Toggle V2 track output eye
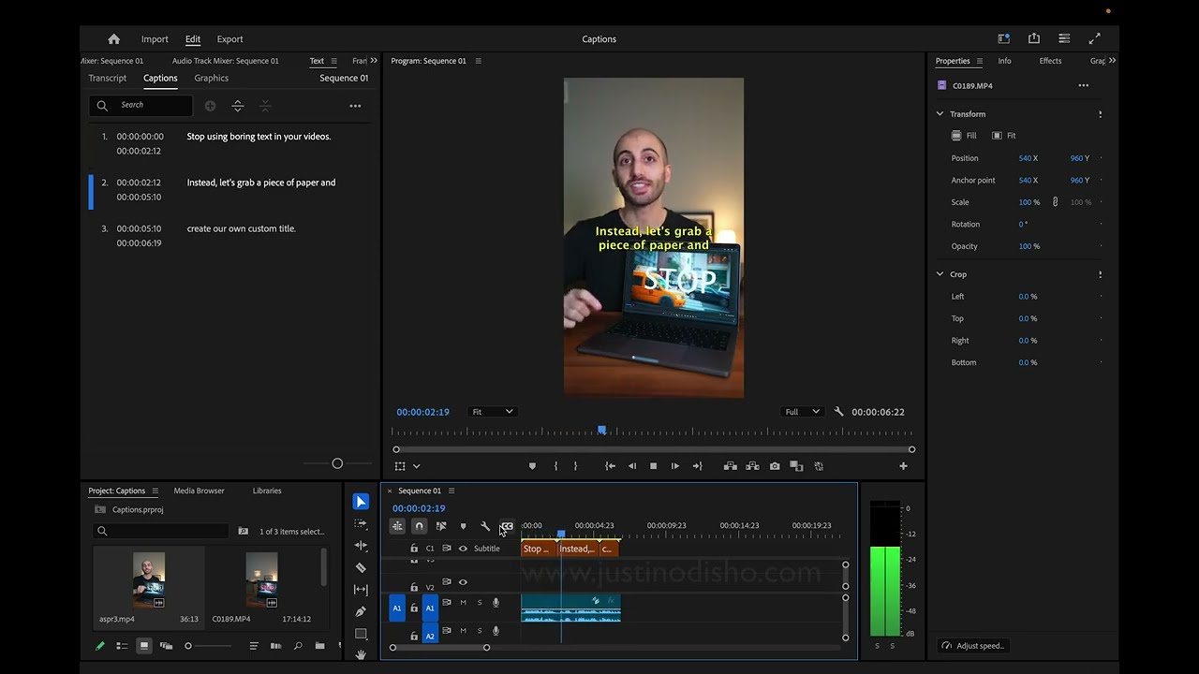The image size is (1199, 674). pos(463,582)
